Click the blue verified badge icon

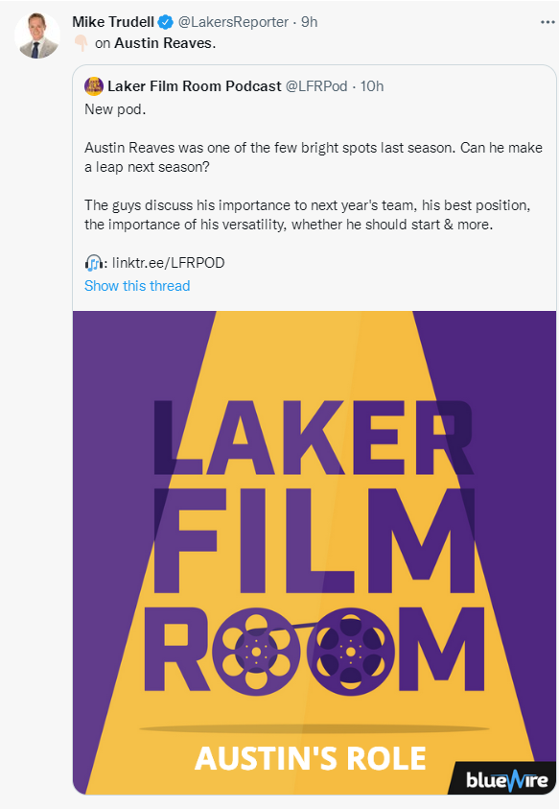pos(166,22)
